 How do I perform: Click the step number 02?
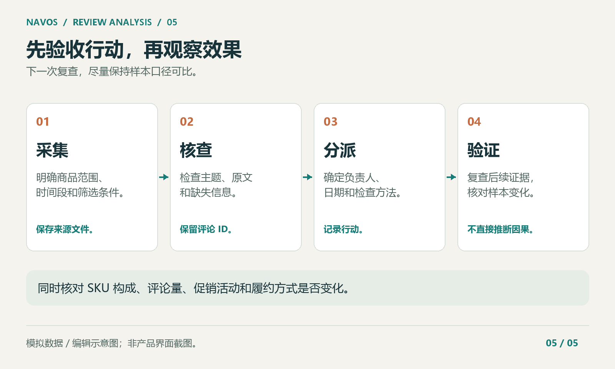pos(186,122)
